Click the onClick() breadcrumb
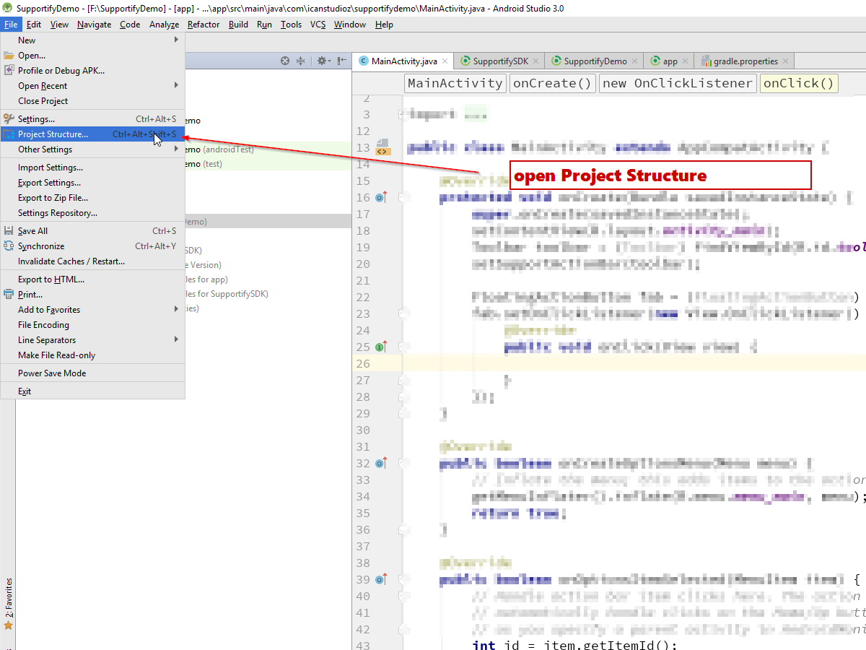866x650 pixels. pos(798,83)
